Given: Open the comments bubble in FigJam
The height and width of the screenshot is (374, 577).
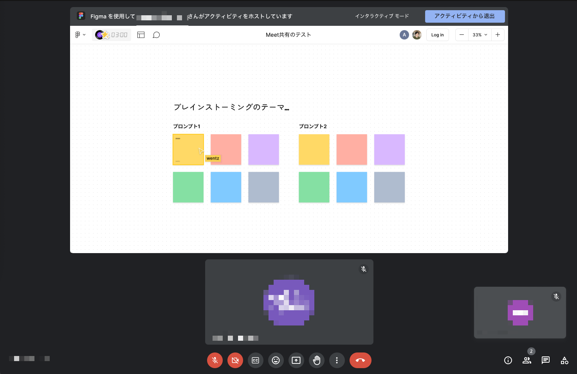Looking at the screenshot, I should pyautogui.click(x=156, y=35).
